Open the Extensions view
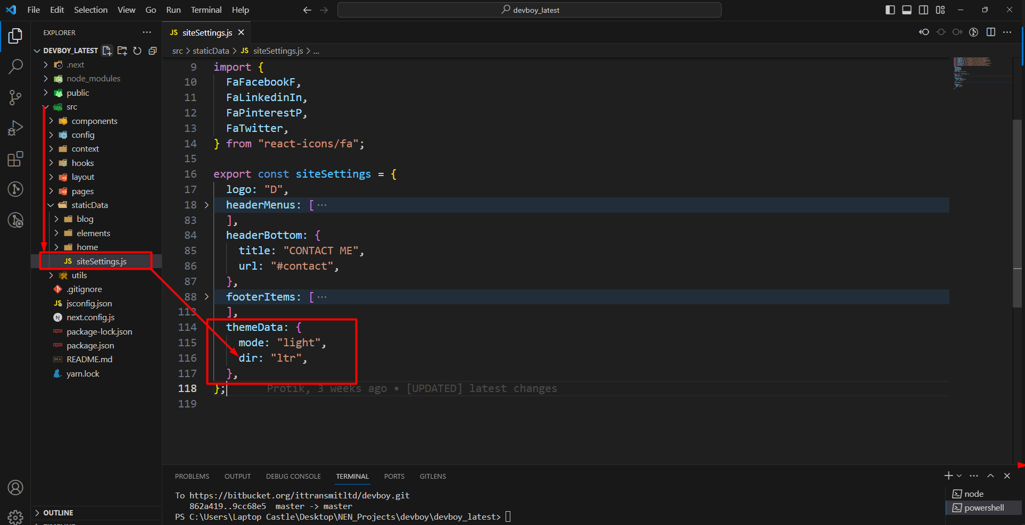 [x=15, y=159]
